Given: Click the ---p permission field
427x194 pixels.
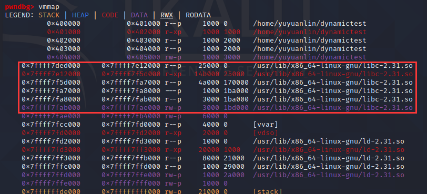Looking at the screenshot, I should pos(173,91).
